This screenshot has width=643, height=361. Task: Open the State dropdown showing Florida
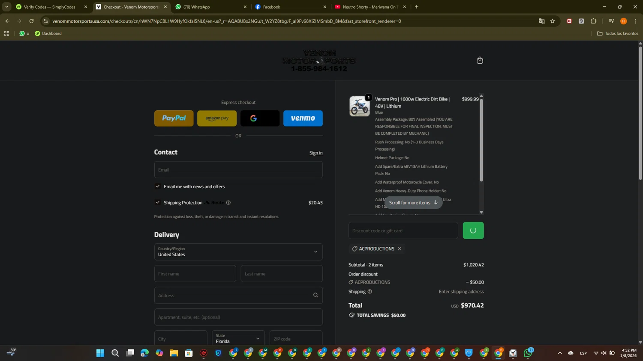tap(238, 338)
